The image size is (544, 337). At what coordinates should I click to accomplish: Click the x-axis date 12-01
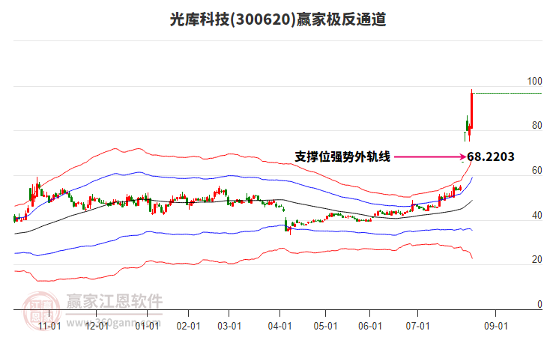click(97, 326)
